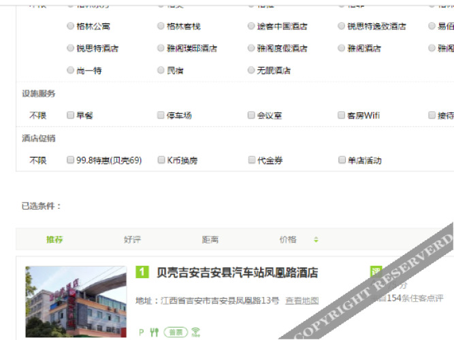Click the free WiFi amenity icon

(196, 332)
